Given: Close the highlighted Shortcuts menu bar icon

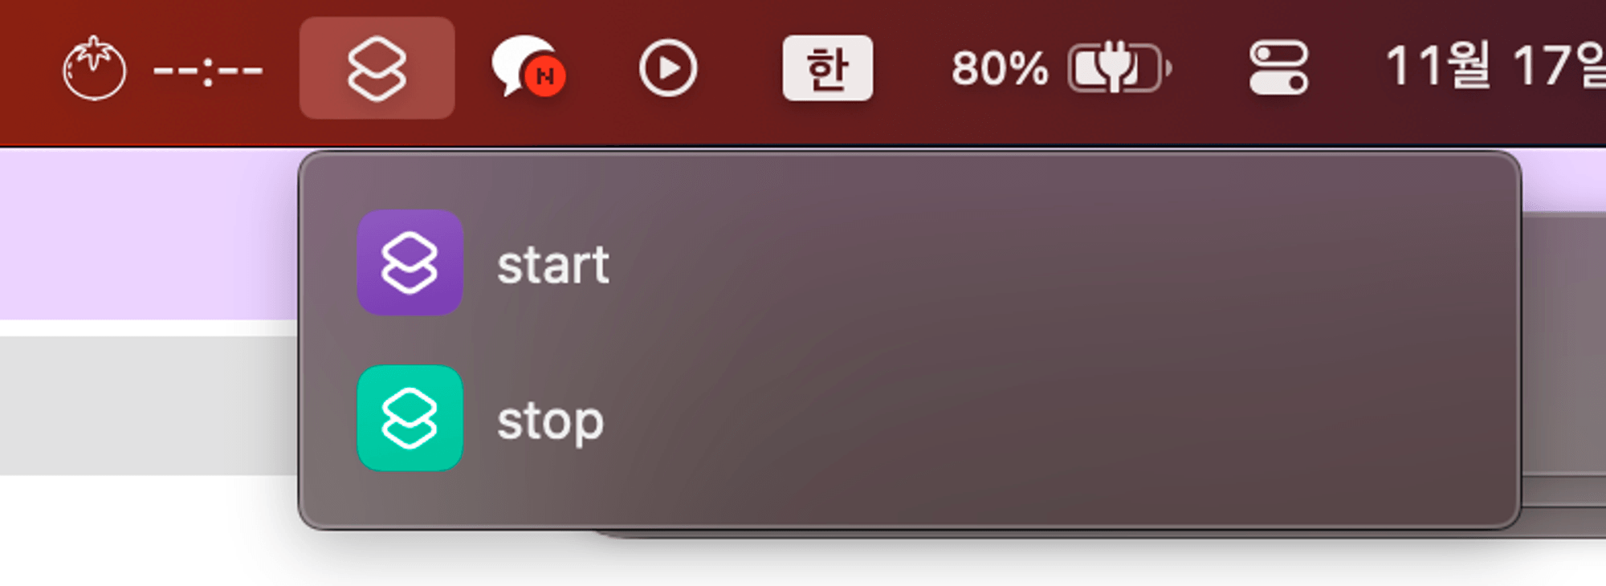Looking at the screenshot, I should [x=377, y=68].
